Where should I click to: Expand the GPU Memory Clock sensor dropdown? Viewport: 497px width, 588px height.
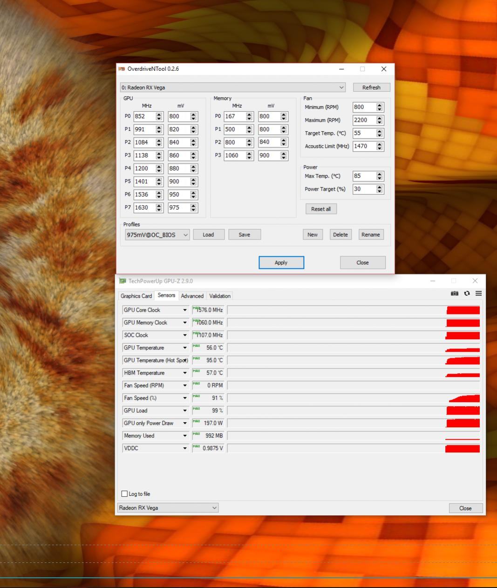coord(185,322)
